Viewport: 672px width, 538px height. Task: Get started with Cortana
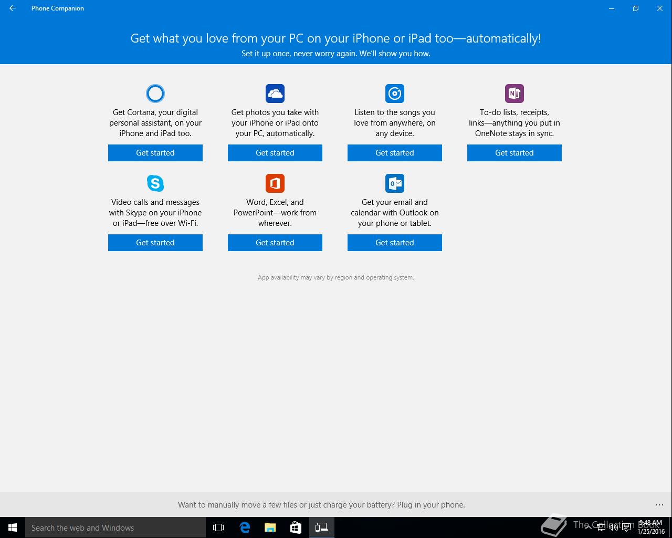155,153
